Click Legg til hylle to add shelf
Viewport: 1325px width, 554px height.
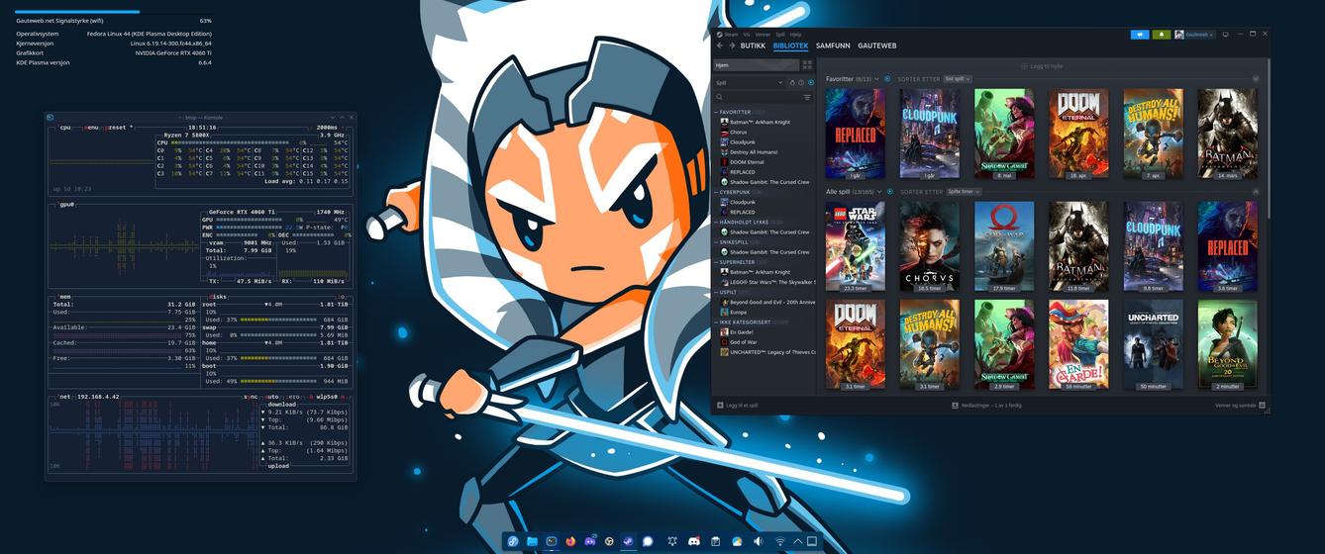tap(1042, 66)
